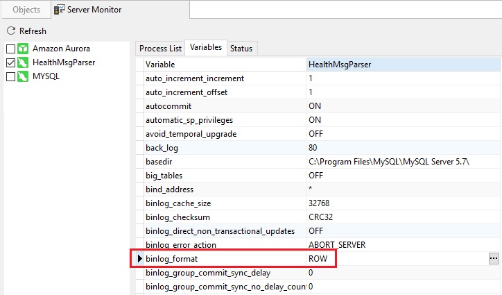Click the Amazon Aurora connection icon

tap(23, 49)
